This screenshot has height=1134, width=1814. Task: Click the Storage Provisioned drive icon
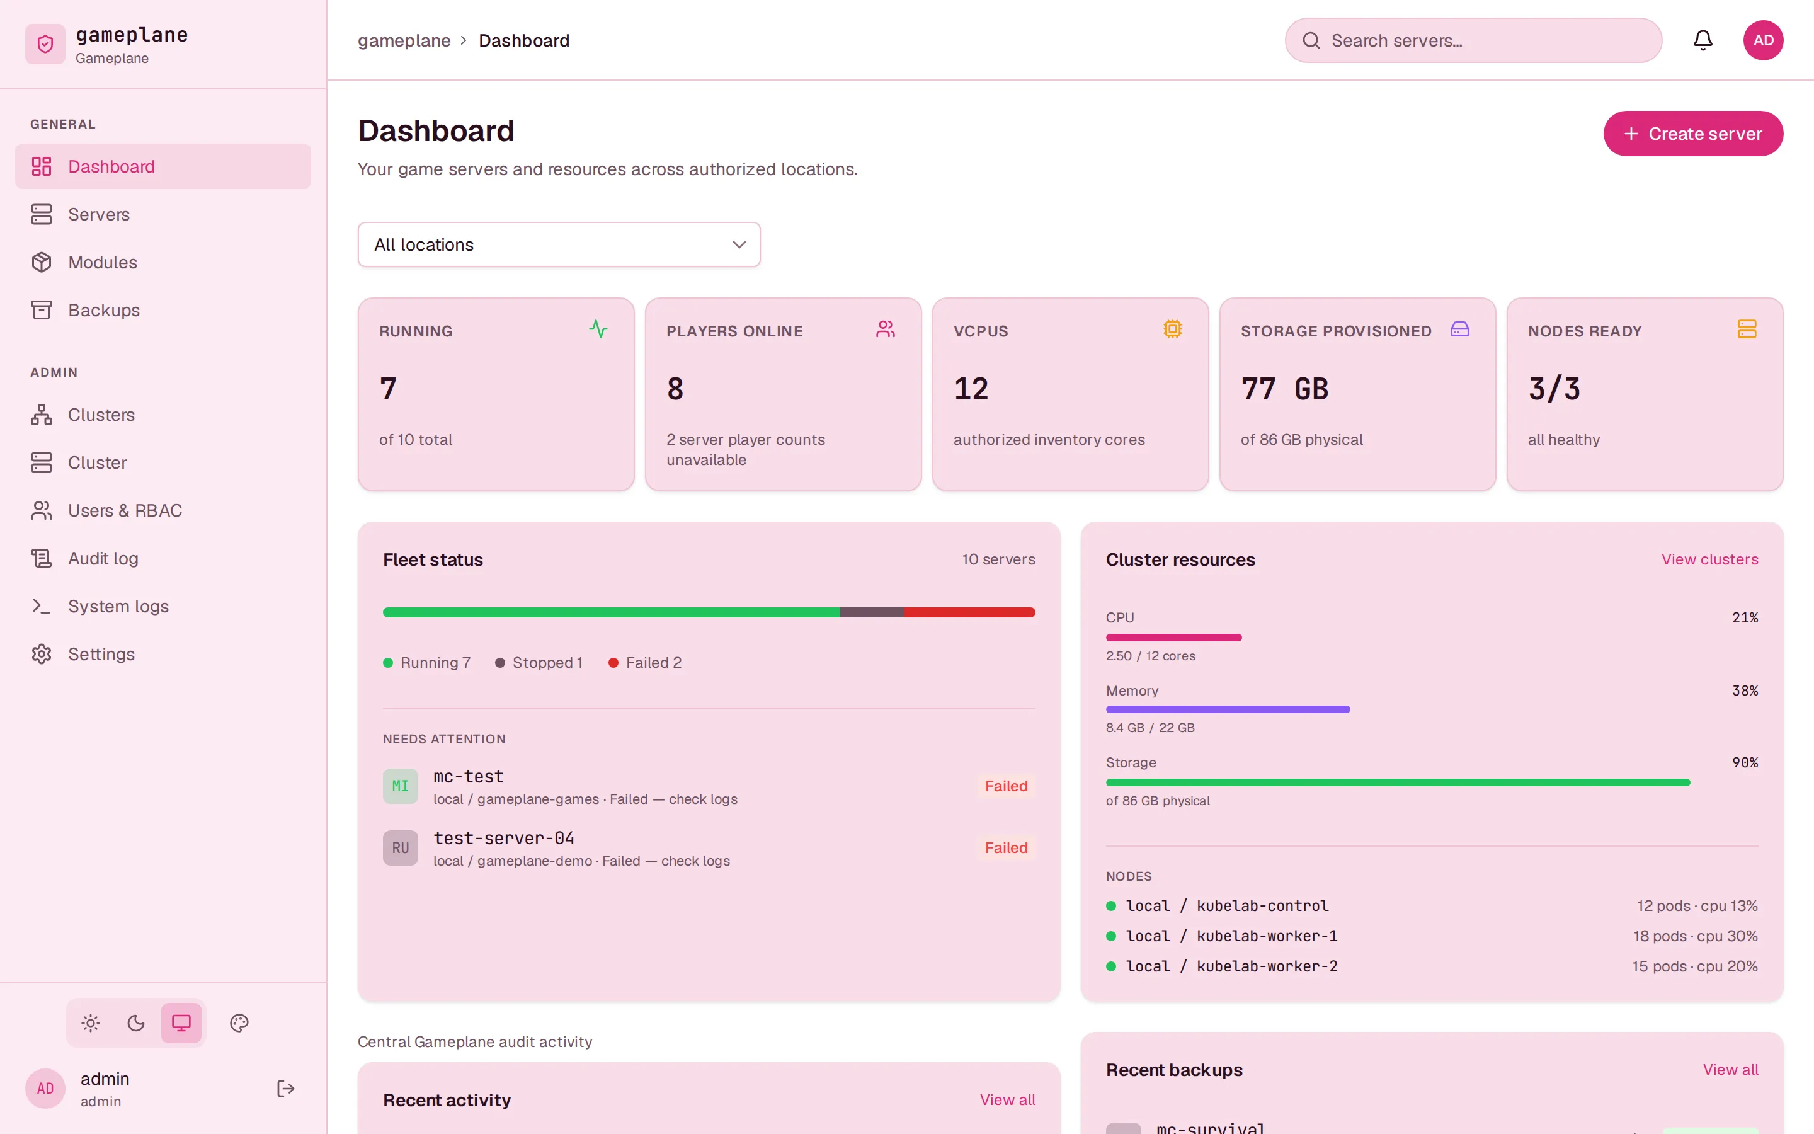point(1459,329)
